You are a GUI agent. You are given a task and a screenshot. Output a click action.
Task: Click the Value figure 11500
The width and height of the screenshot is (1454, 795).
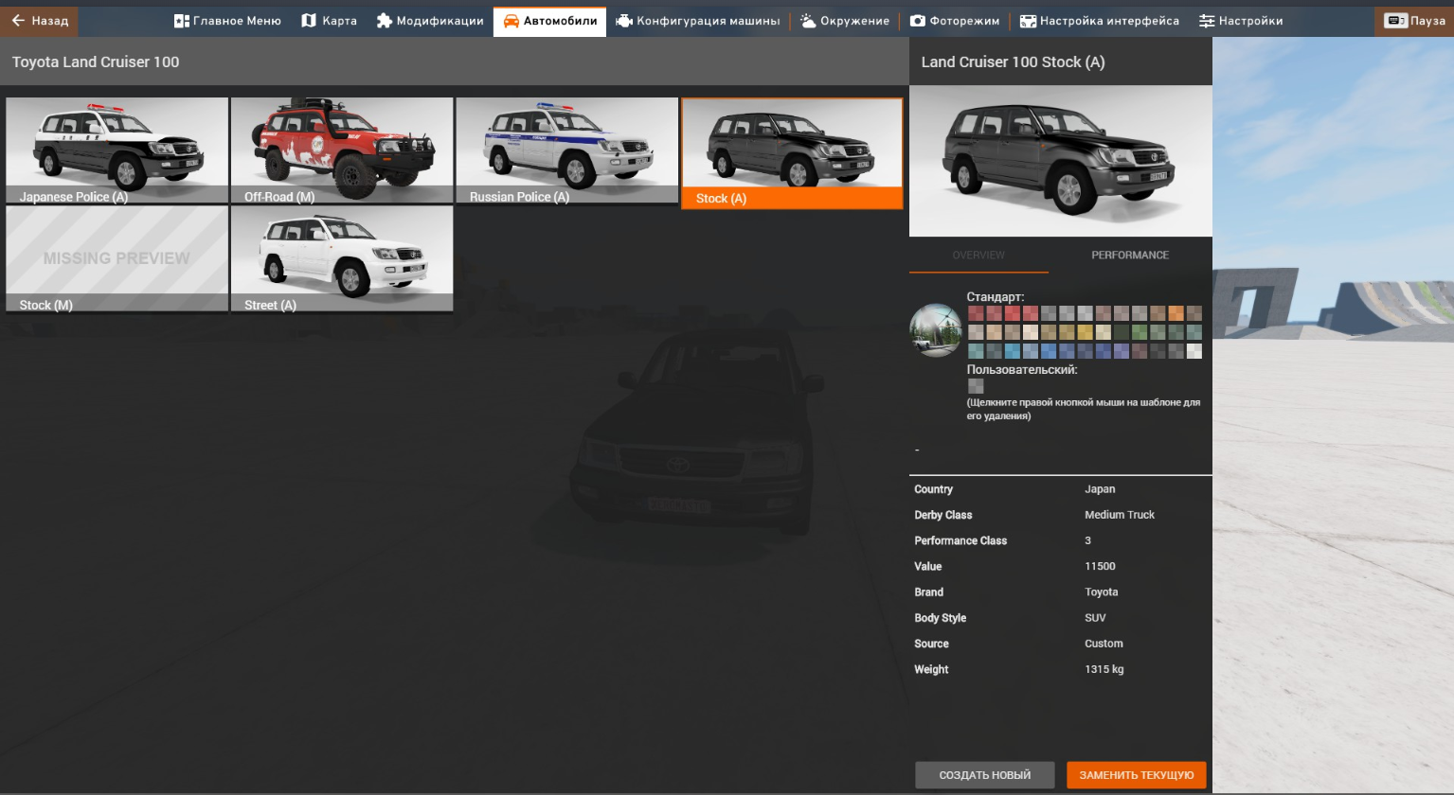point(1100,566)
